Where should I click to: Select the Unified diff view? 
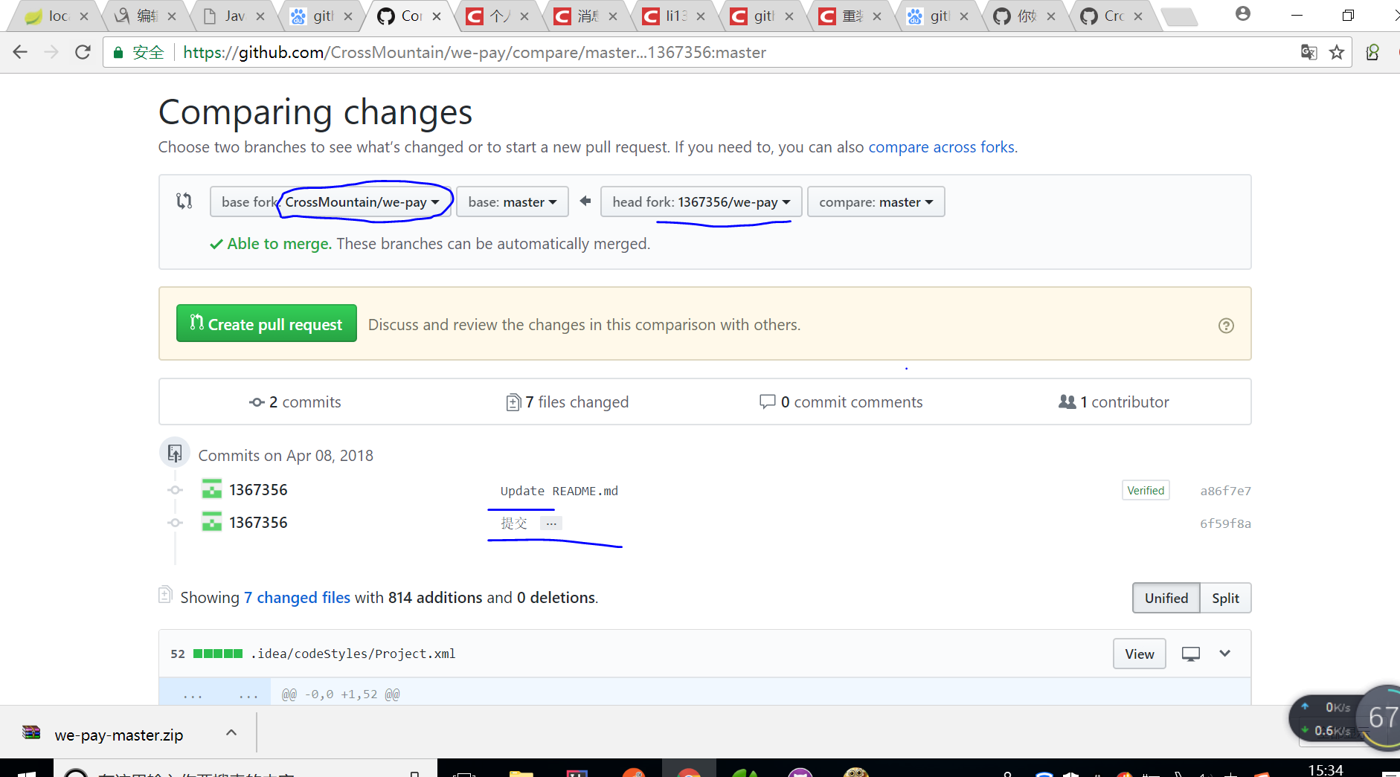[x=1166, y=598]
